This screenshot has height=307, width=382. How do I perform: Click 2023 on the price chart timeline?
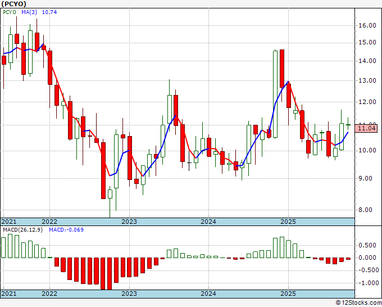129,222
